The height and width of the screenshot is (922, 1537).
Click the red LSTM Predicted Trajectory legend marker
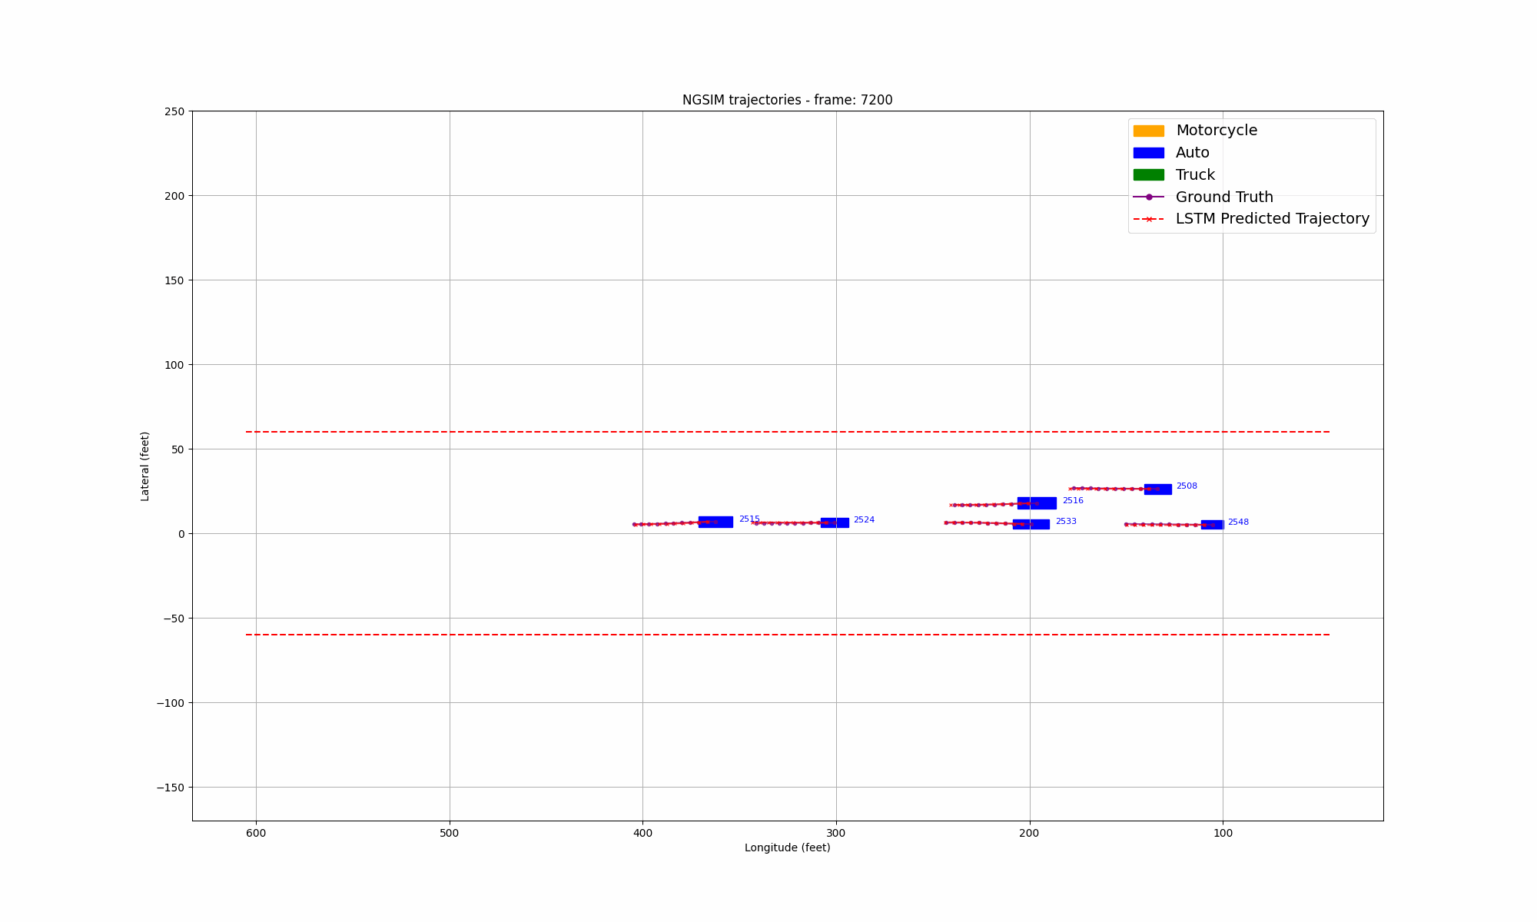[x=1148, y=219]
